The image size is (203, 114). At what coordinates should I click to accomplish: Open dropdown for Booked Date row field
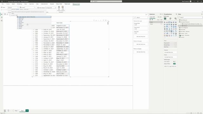[175, 45]
